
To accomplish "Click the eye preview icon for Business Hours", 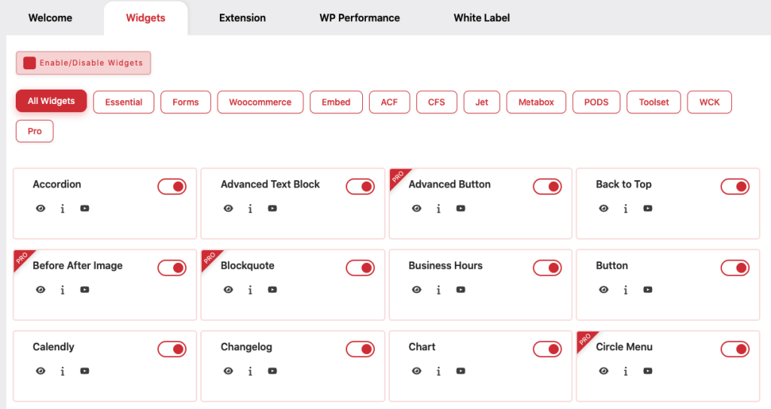I will click(416, 290).
